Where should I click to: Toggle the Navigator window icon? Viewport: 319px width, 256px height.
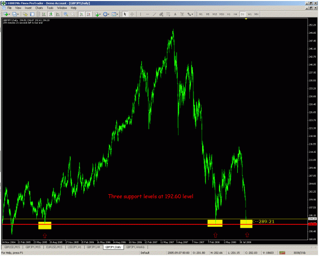tap(32, 14)
